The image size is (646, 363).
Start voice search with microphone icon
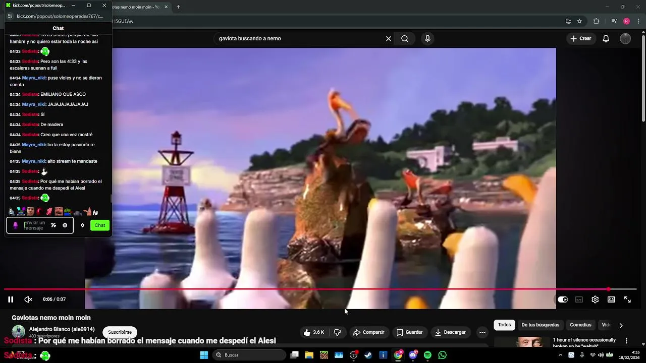pyautogui.click(x=427, y=39)
